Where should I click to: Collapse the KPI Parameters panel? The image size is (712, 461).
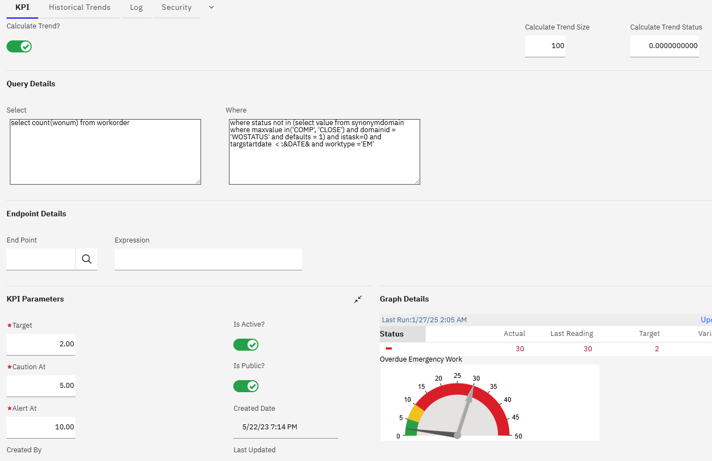click(x=358, y=299)
